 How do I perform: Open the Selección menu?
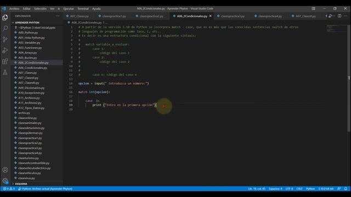pos(40,9)
